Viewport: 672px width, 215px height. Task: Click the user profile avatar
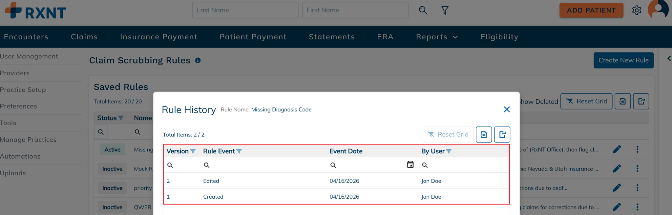point(658,10)
